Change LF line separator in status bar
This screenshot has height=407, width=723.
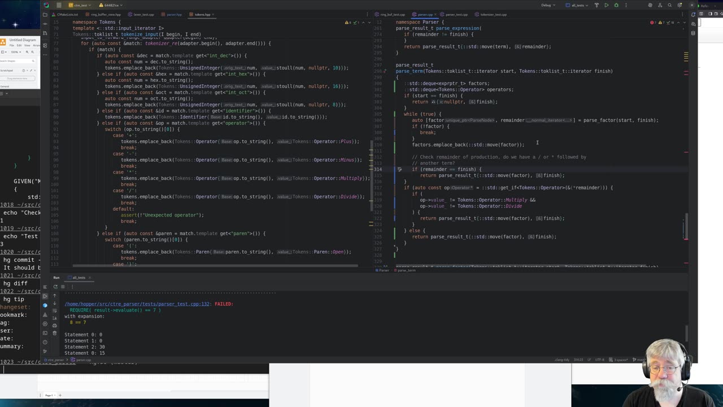click(x=589, y=360)
